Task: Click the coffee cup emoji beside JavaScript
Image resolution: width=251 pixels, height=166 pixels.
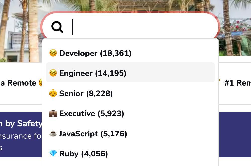Action: point(53,134)
